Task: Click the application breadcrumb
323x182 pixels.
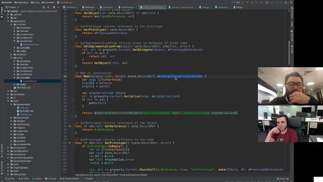Action: [22, 3]
